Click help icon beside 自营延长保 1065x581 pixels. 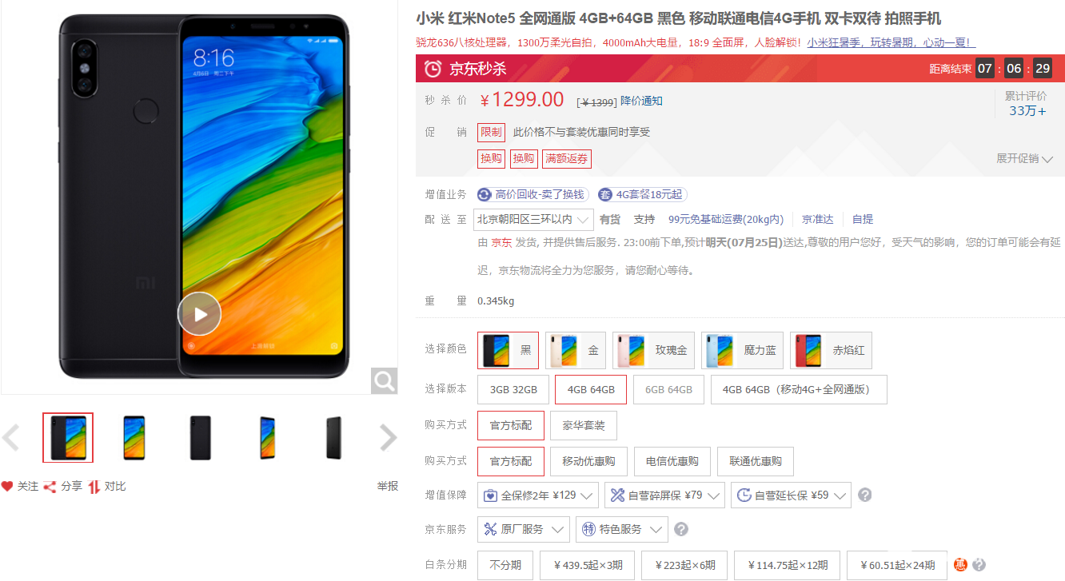[x=865, y=495]
